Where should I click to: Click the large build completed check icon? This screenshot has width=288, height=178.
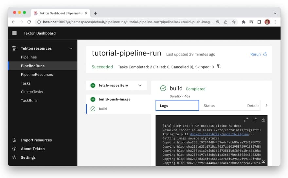click(163, 88)
